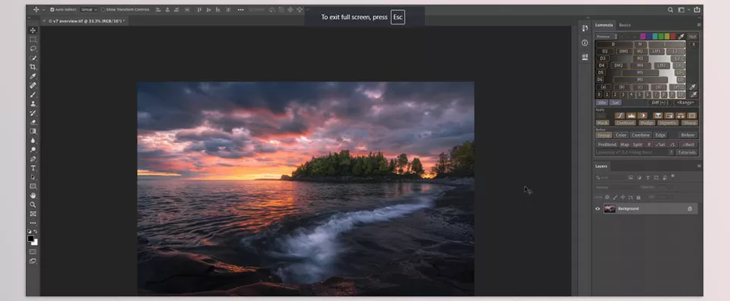Click the Layers panel kind search field
Image resolution: width=730 pixels, height=301 pixels.
pyautogui.click(x=610, y=178)
